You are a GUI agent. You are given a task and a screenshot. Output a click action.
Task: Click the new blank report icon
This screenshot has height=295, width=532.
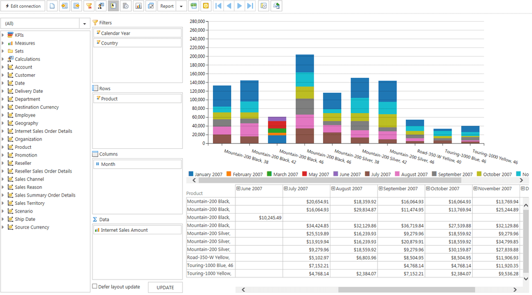(x=52, y=6)
